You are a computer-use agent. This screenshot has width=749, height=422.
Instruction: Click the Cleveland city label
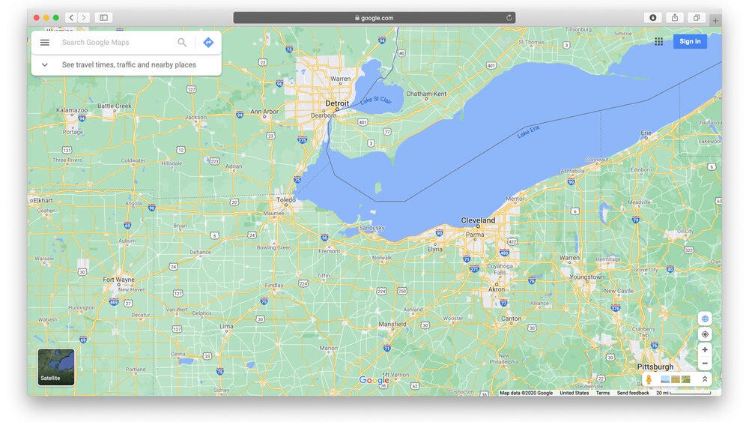pos(478,220)
